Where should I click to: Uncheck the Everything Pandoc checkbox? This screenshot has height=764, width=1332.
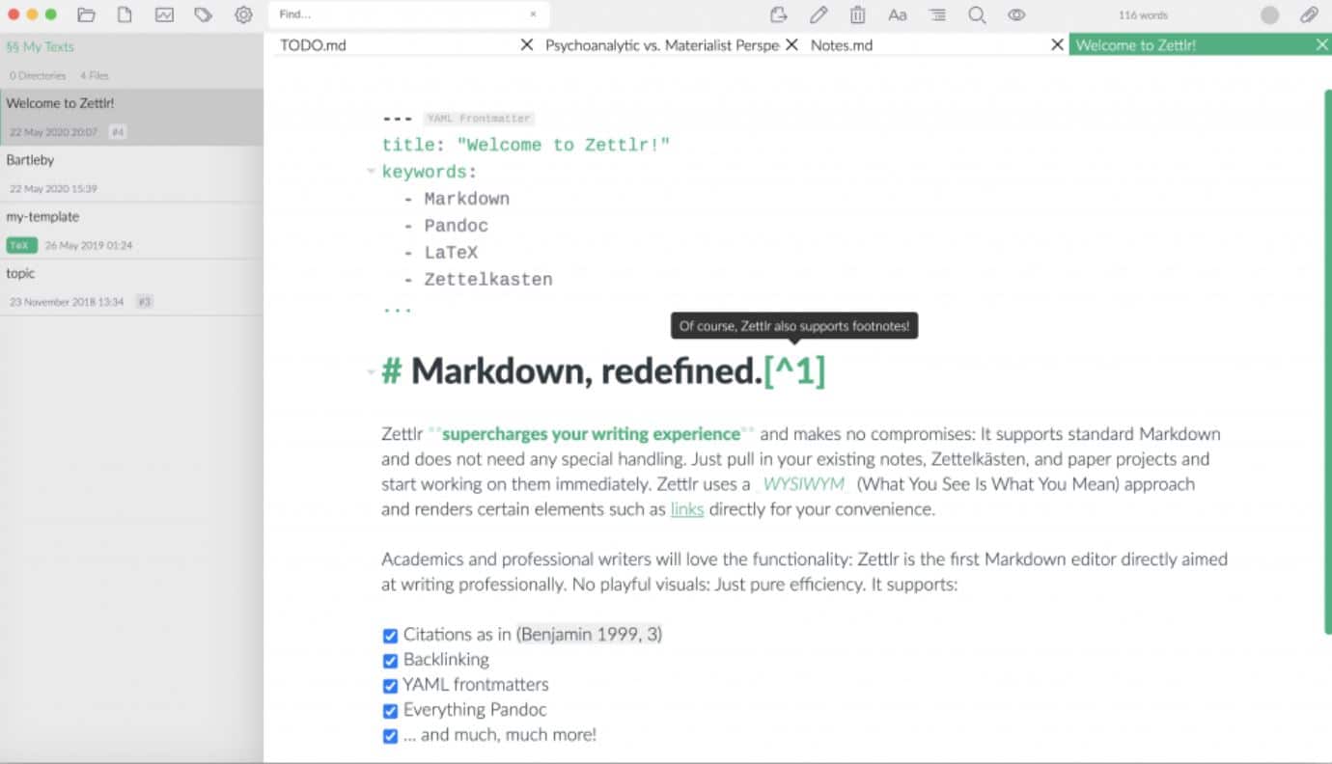(x=390, y=711)
